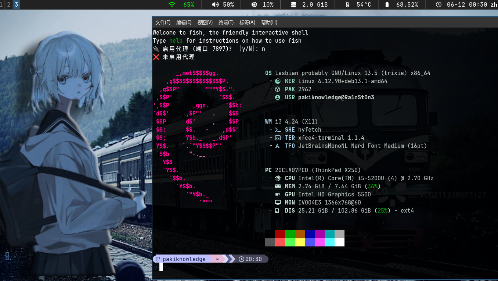Click the IVO04E3 1366x768@60 monitor text
The image size is (498, 281).
pos(329,203)
